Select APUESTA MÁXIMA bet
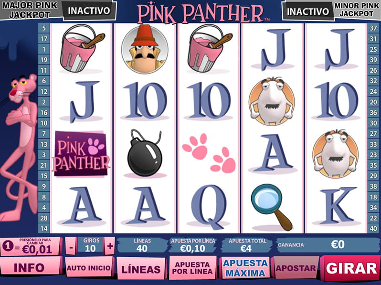Image resolution: width=381 pixels, height=285 pixels. (245, 268)
